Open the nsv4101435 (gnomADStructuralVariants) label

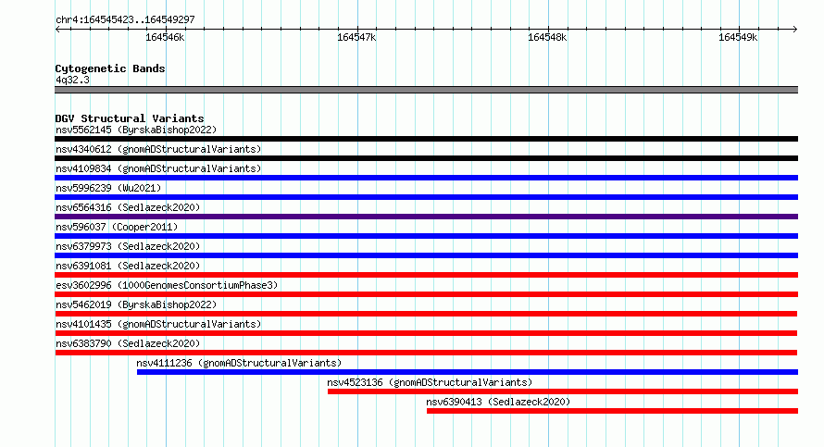pos(158,324)
